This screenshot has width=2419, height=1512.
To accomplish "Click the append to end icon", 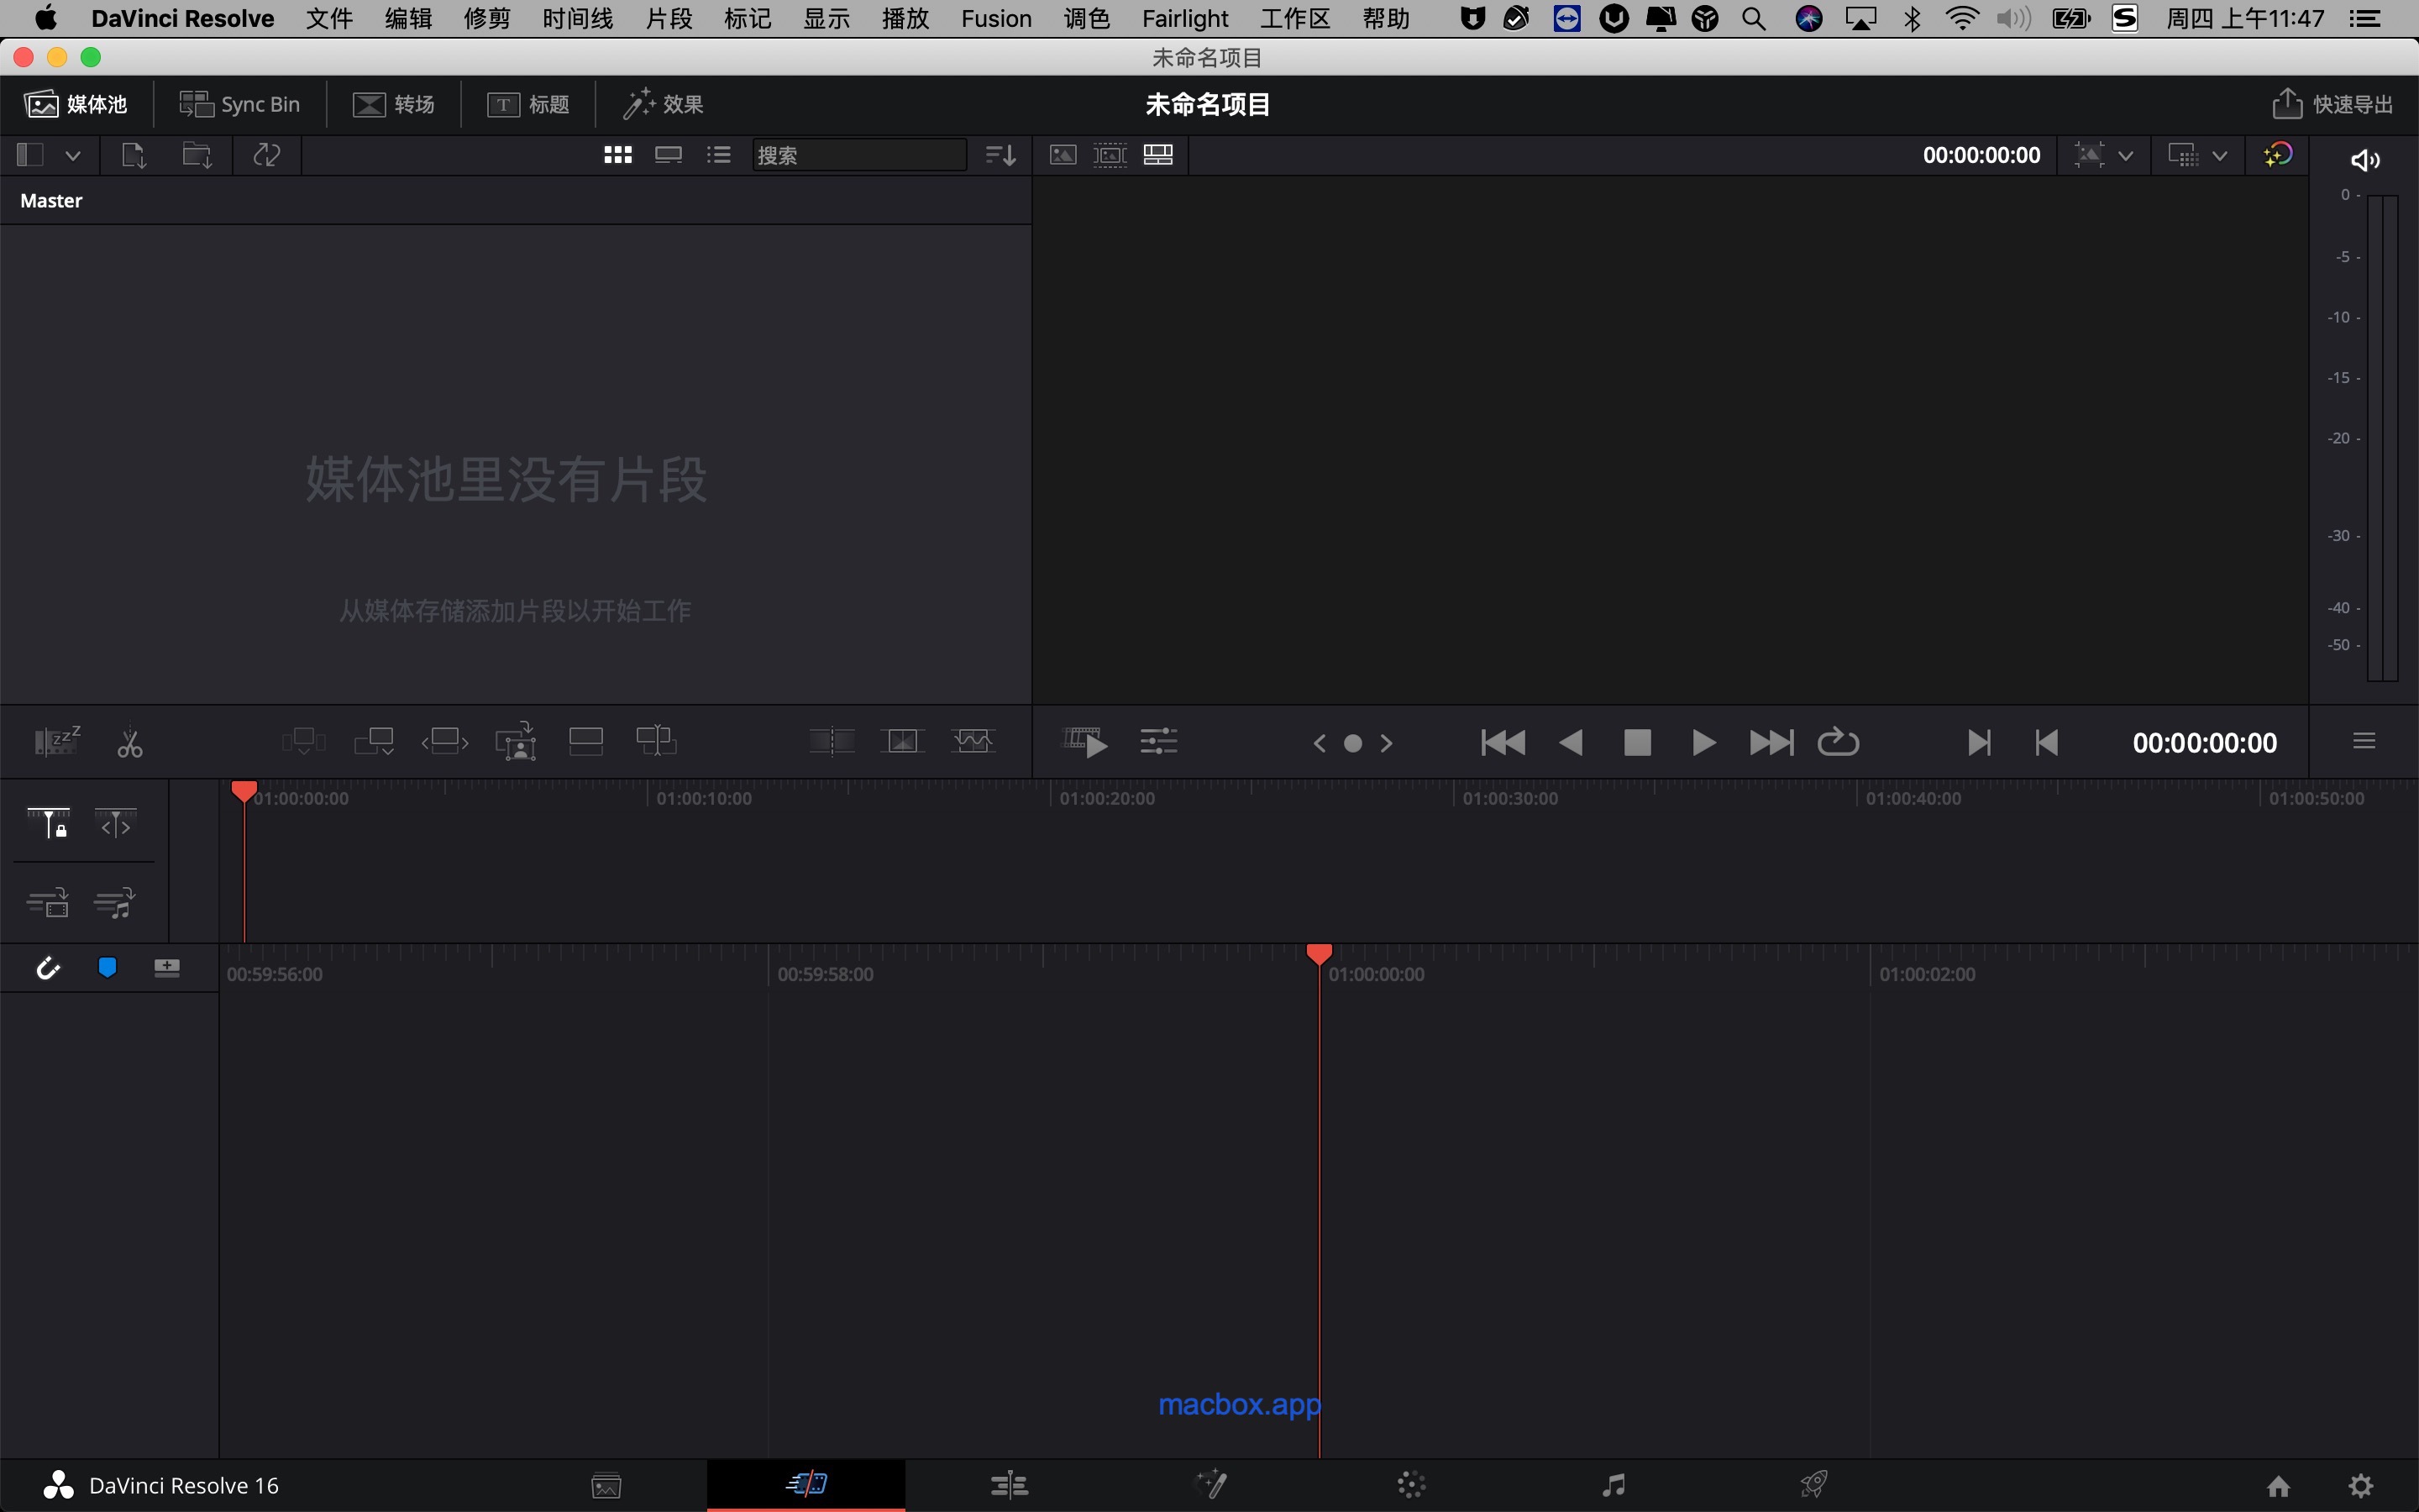I will point(375,741).
